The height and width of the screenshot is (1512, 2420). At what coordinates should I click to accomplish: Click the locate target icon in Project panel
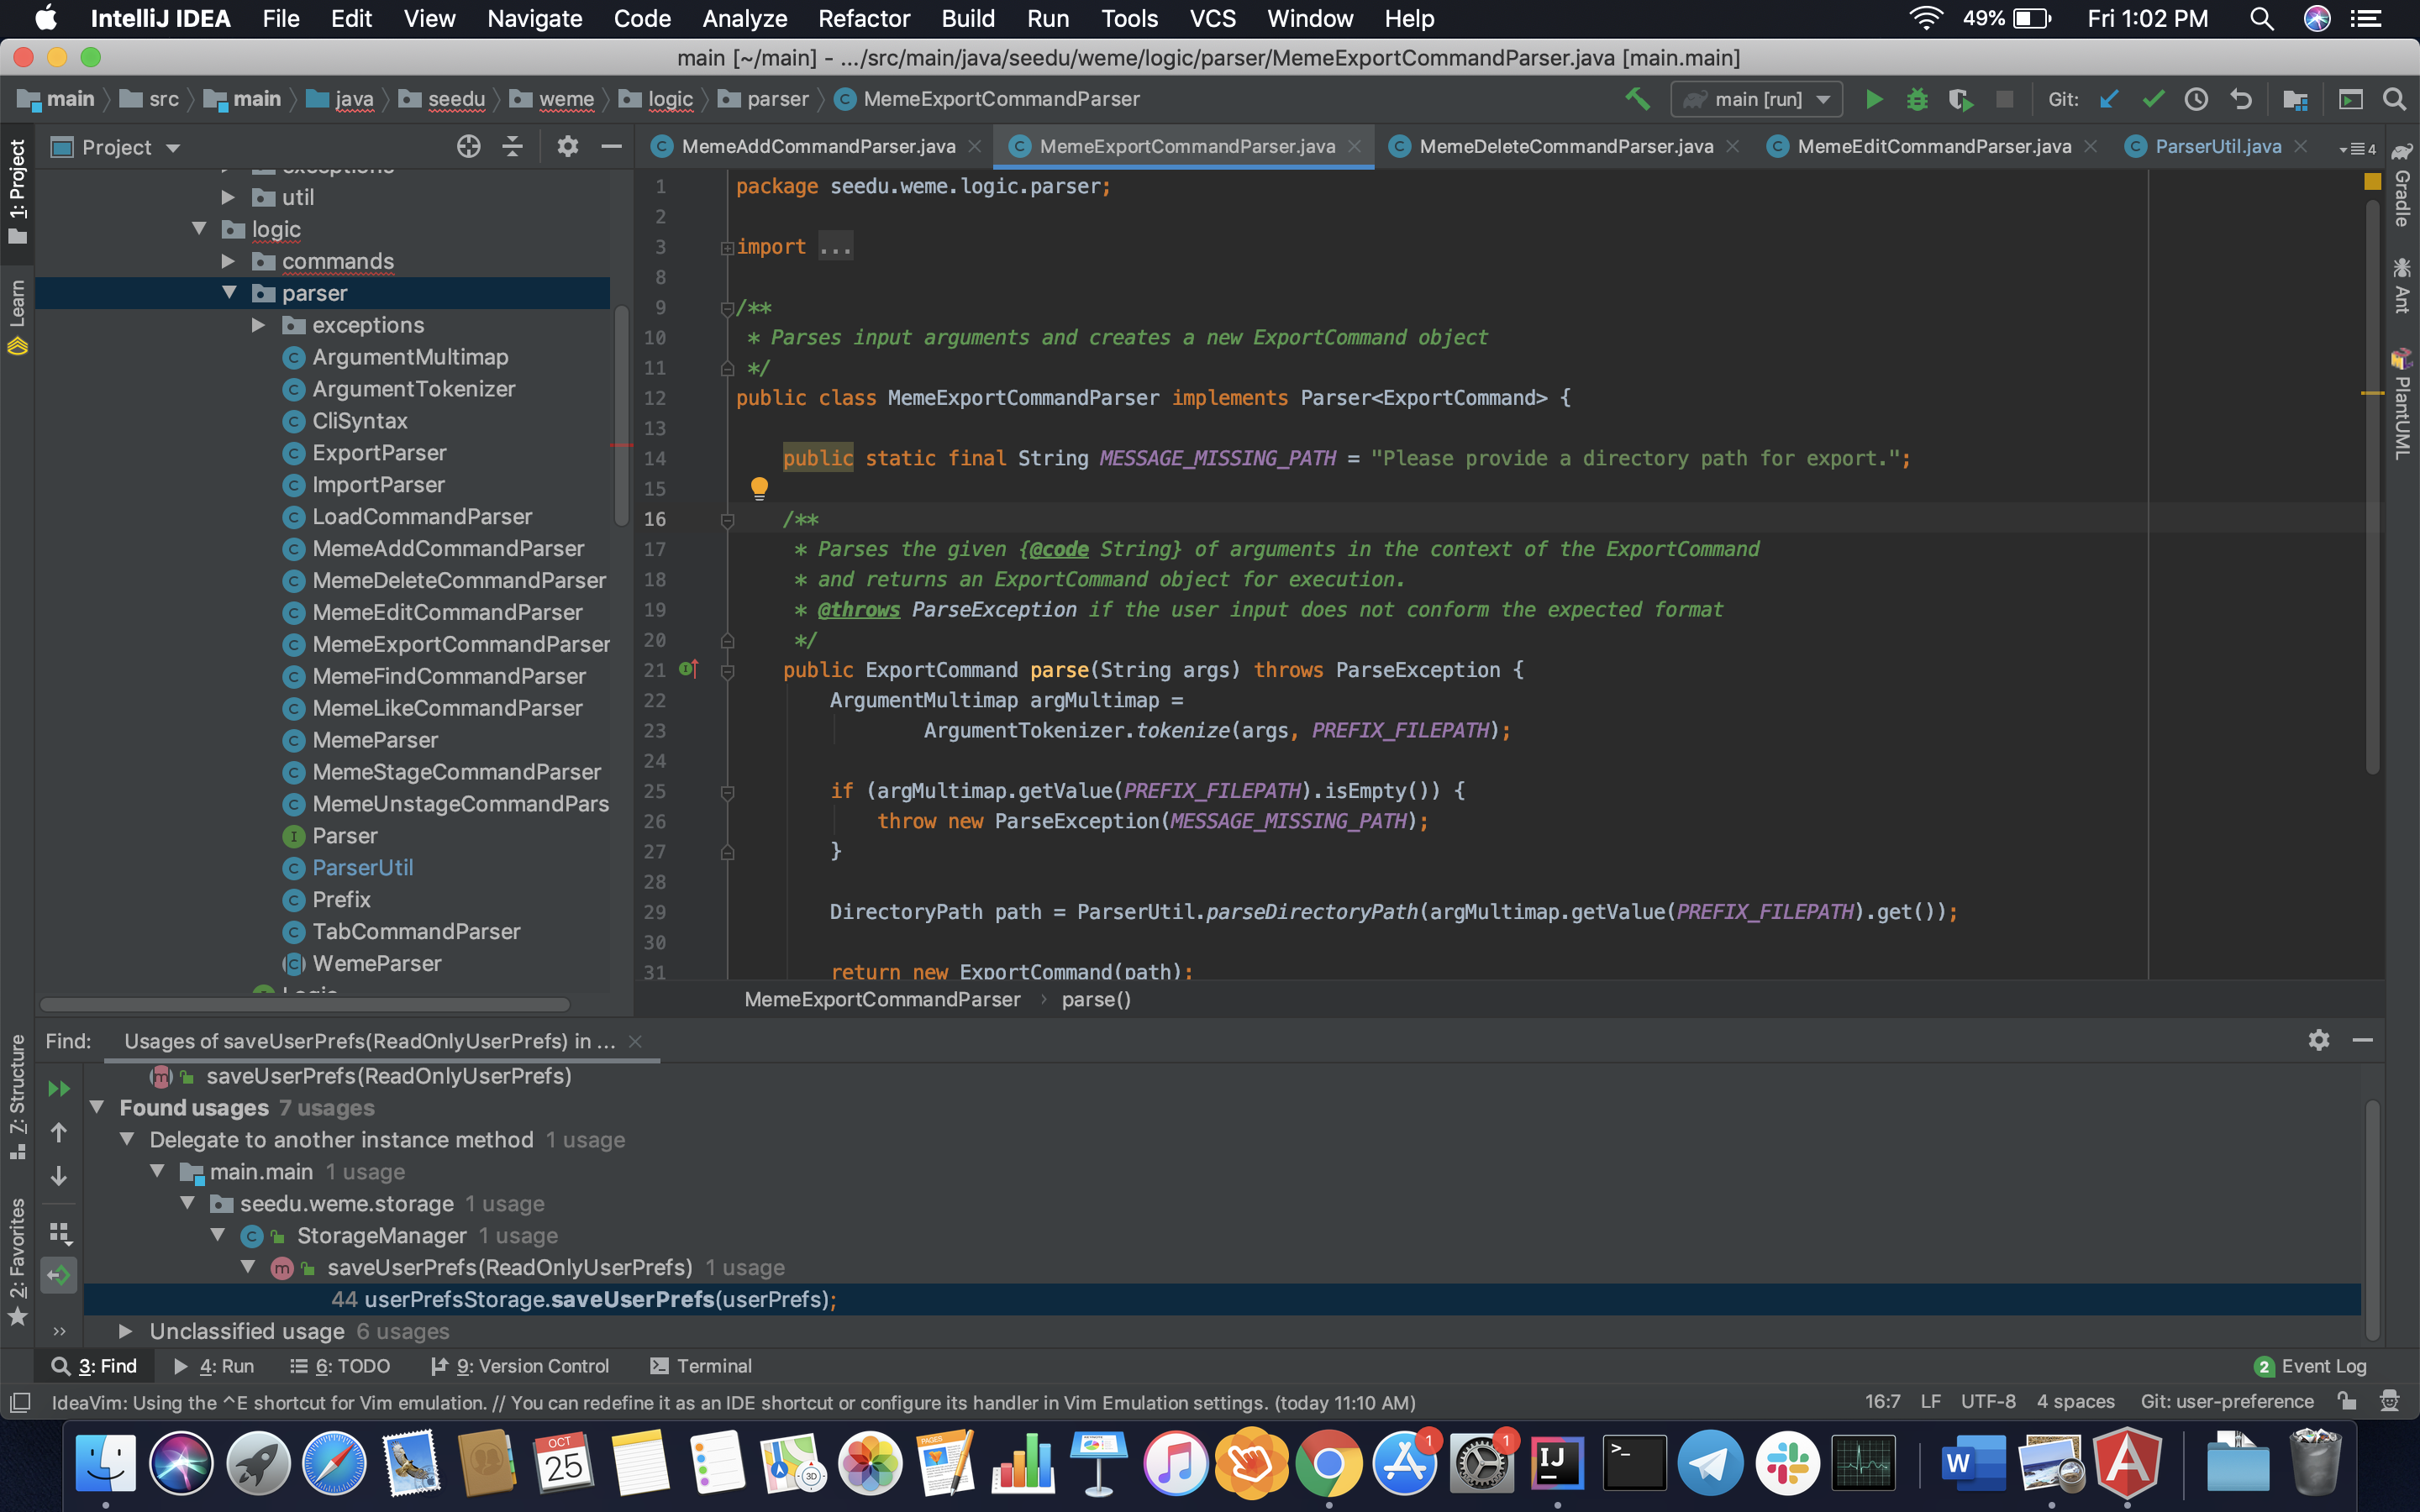click(468, 147)
